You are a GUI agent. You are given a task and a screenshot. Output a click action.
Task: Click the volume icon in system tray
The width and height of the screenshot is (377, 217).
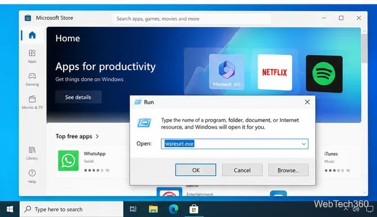click(356, 209)
